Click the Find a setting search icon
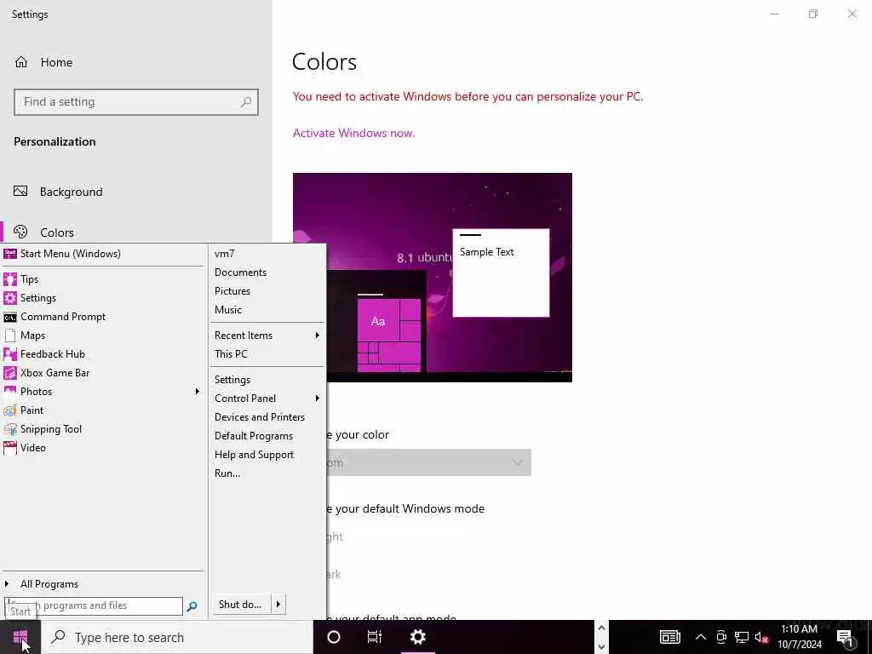The image size is (872, 654). tap(246, 102)
